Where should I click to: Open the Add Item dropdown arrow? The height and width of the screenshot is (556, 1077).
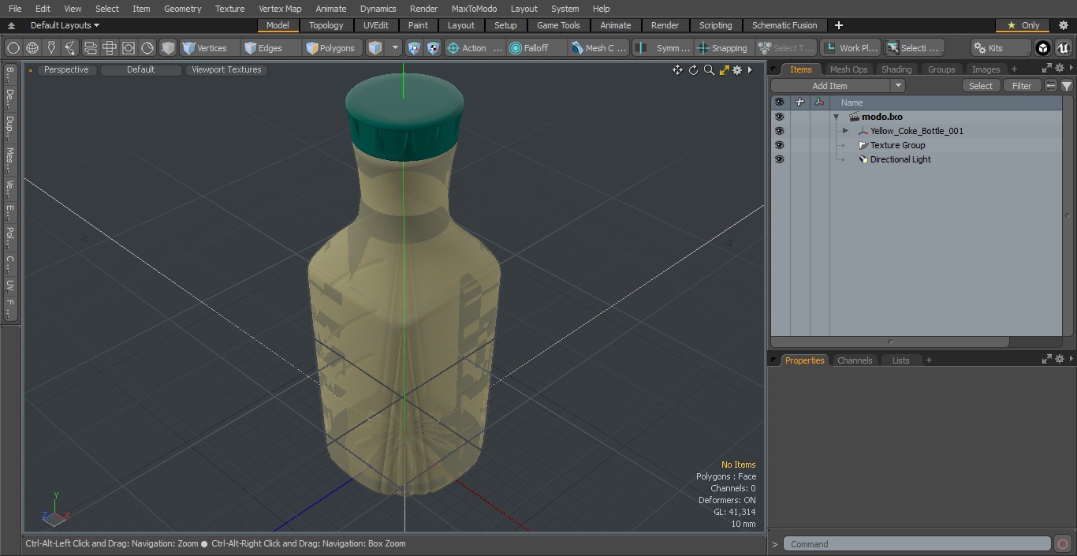[x=898, y=86]
